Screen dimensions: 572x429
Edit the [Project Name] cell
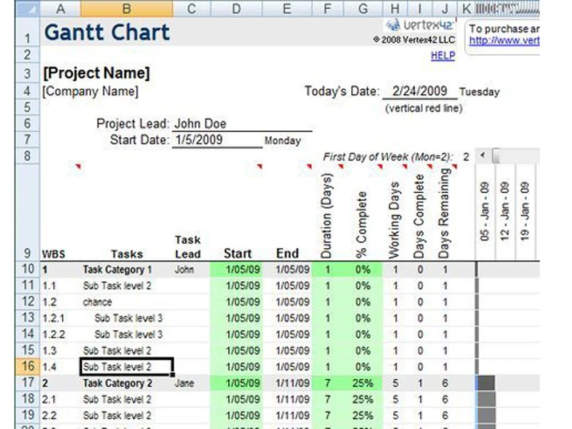(96, 73)
